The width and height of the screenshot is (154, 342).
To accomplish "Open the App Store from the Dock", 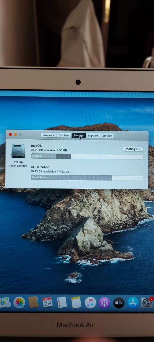I will (133, 303).
